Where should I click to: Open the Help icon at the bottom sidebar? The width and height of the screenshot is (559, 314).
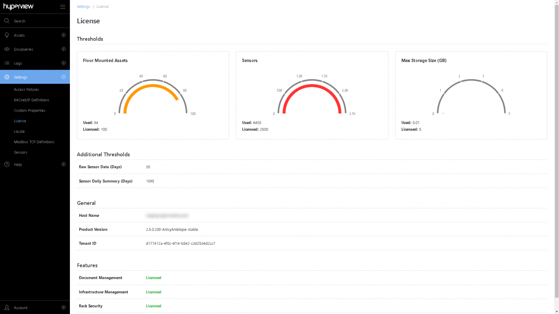point(7,164)
